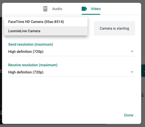145x127 pixels.
Task: Open Receive resolution High definition (720p) field
Action: tap(72, 72)
